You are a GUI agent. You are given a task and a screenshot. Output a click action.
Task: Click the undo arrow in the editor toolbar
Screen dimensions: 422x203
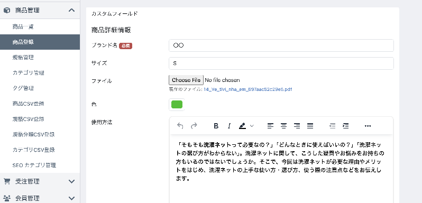(180, 126)
